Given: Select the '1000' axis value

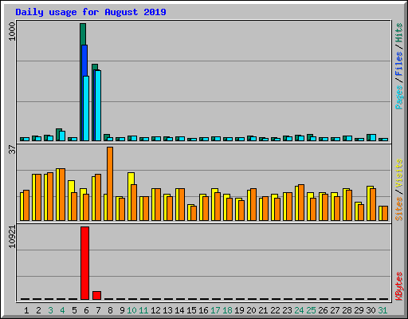Looking at the screenshot, I should point(12,32).
